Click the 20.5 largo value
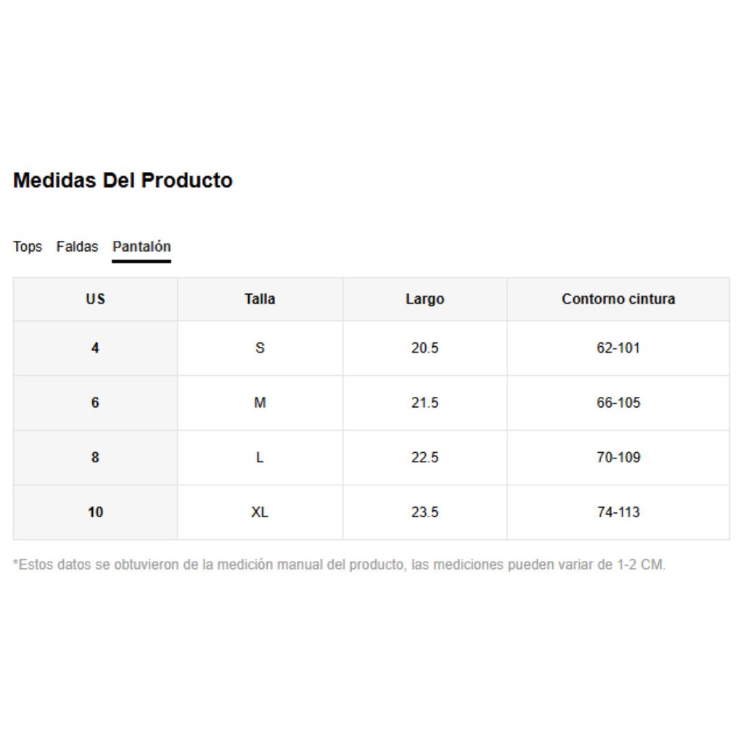Image resolution: width=743 pixels, height=743 pixels. (424, 348)
